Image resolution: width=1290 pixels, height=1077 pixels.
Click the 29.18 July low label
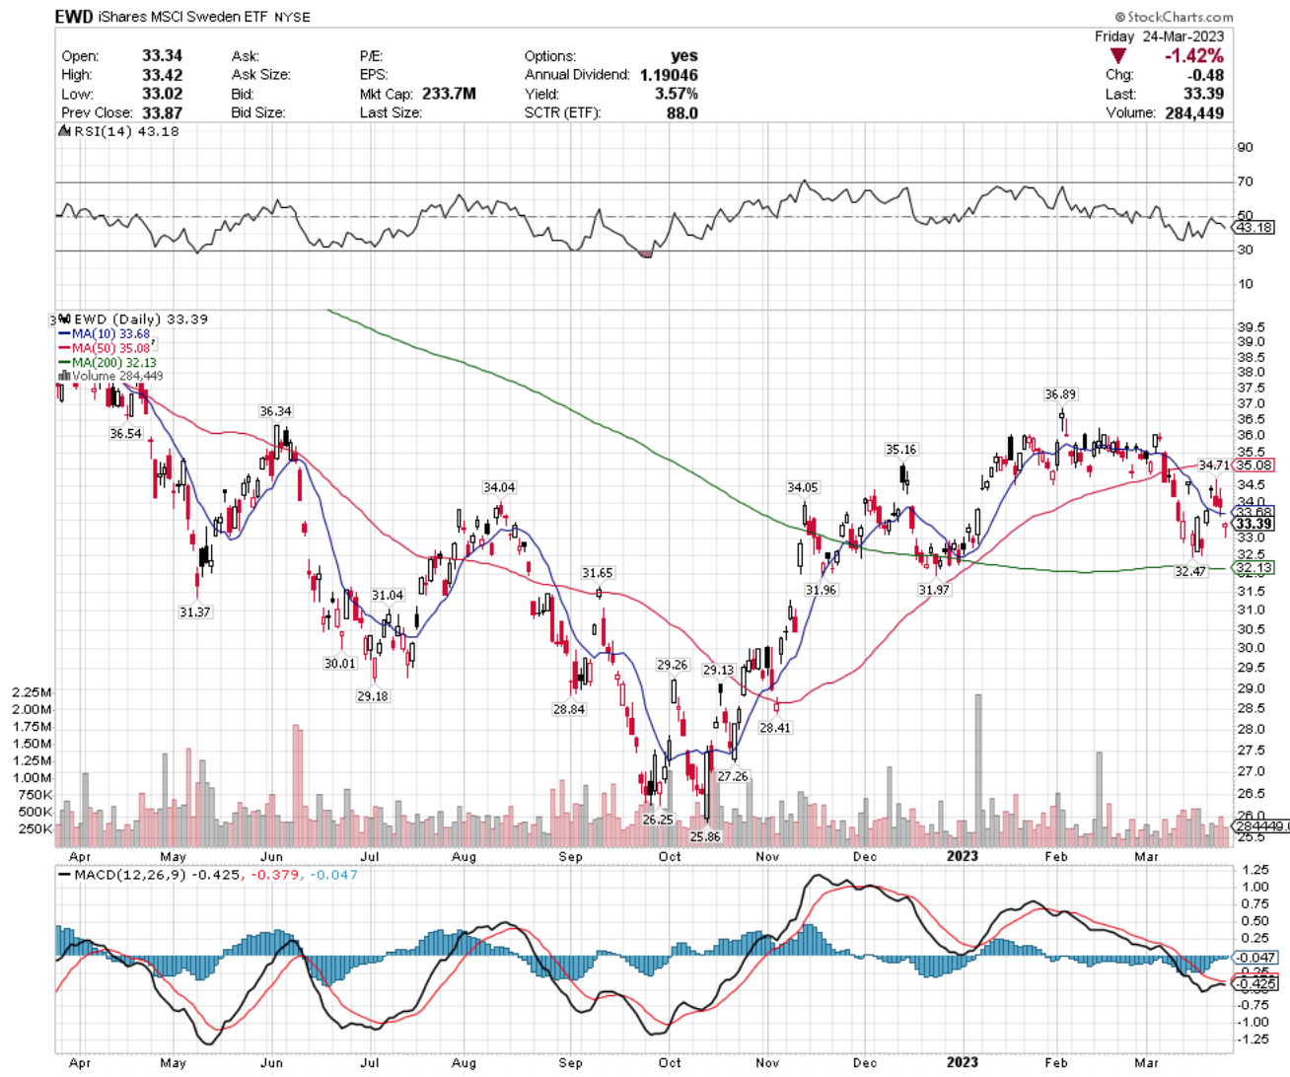[x=372, y=696]
